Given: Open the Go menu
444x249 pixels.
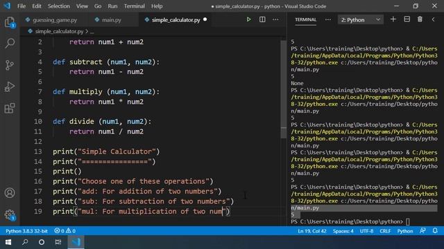Looking at the screenshot, I should coord(98,6).
